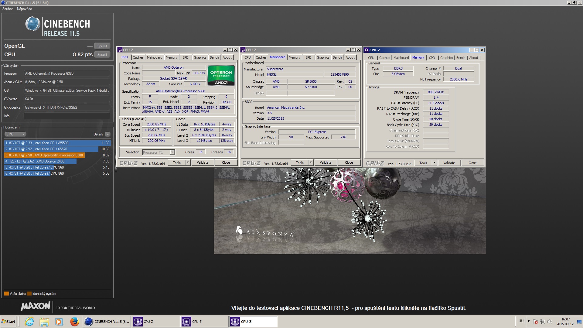Select the Intel Xeon CPU W5590 ranking row
This screenshot has width=583, height=328.
tap(57, 143)
